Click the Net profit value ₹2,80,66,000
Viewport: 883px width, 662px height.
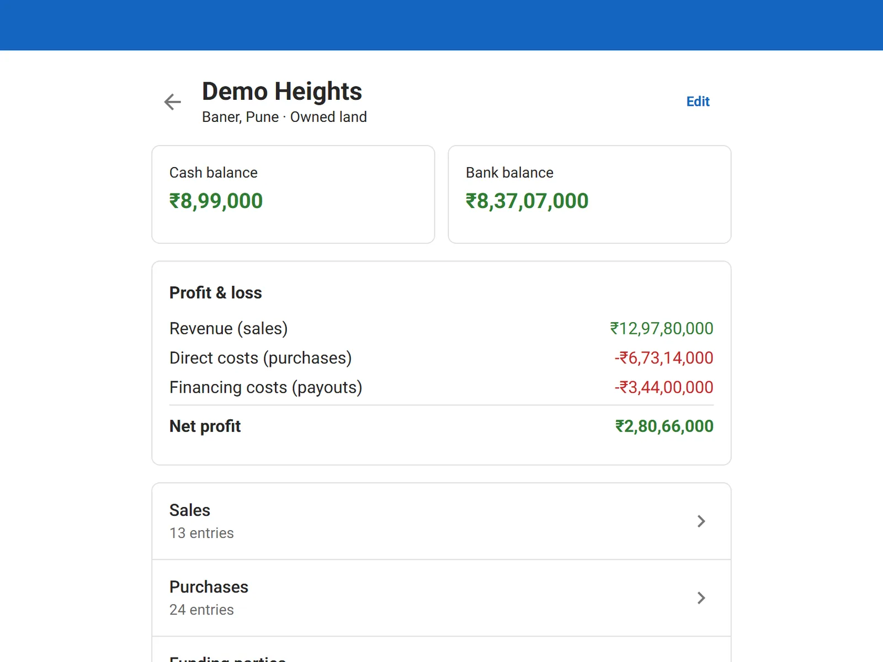[x=664, y=426]
